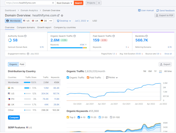Image resolution: width=176 pixels, height=133 pixels.
Task: Click Worldwide 100% traffic share bar
Action: click(27, 82)
